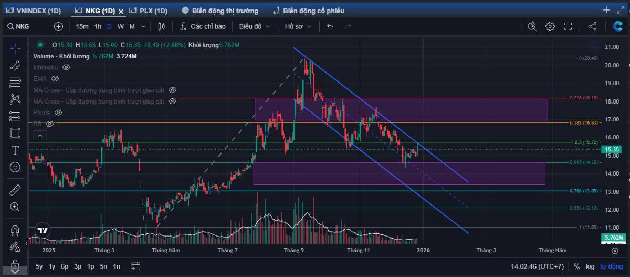Viewport: 630px width, 277px height.
Task: Select the text annotation tool
Action: pyautogui.click(x=15, y=150)
